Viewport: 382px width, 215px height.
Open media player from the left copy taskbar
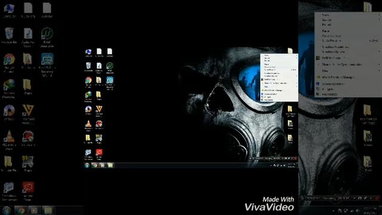tap(34, 210)
